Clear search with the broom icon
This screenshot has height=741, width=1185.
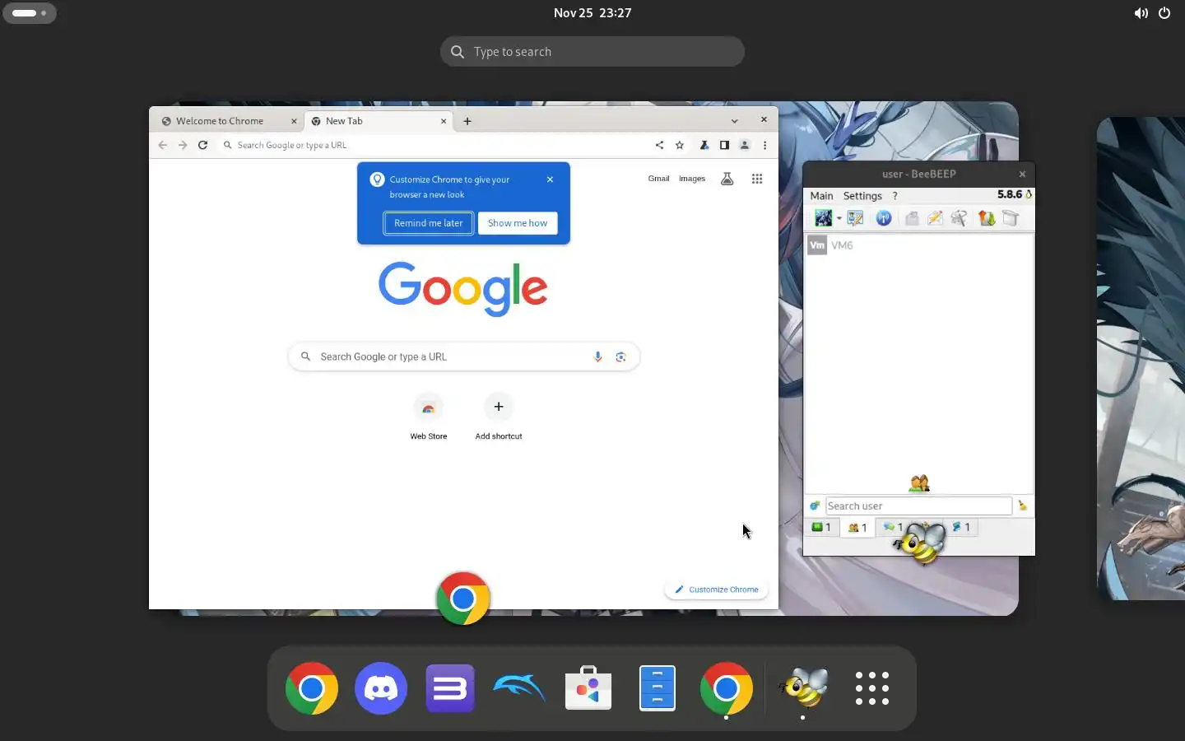tap(1023, 506)
